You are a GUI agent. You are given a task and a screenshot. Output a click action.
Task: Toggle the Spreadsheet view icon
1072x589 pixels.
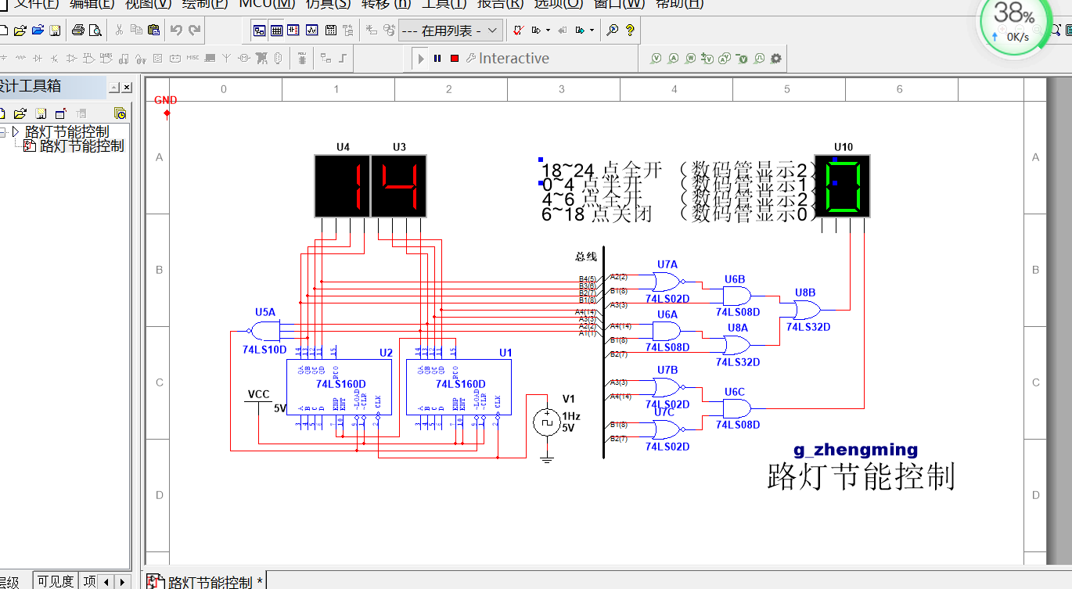coord(276,31)
